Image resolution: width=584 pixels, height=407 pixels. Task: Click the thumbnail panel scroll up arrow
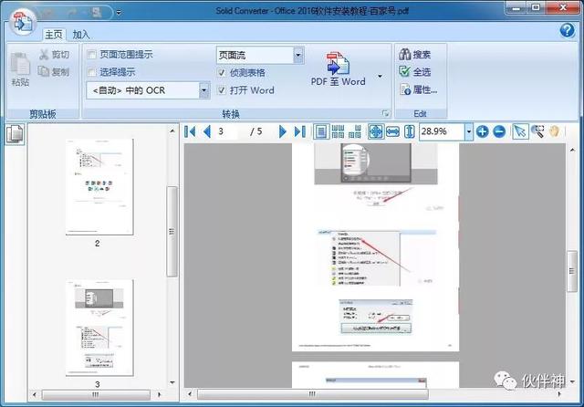click(172, 131)
